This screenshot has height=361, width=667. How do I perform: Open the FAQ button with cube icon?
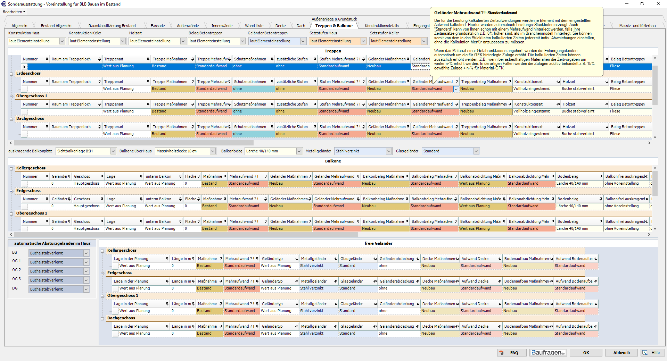511,353
